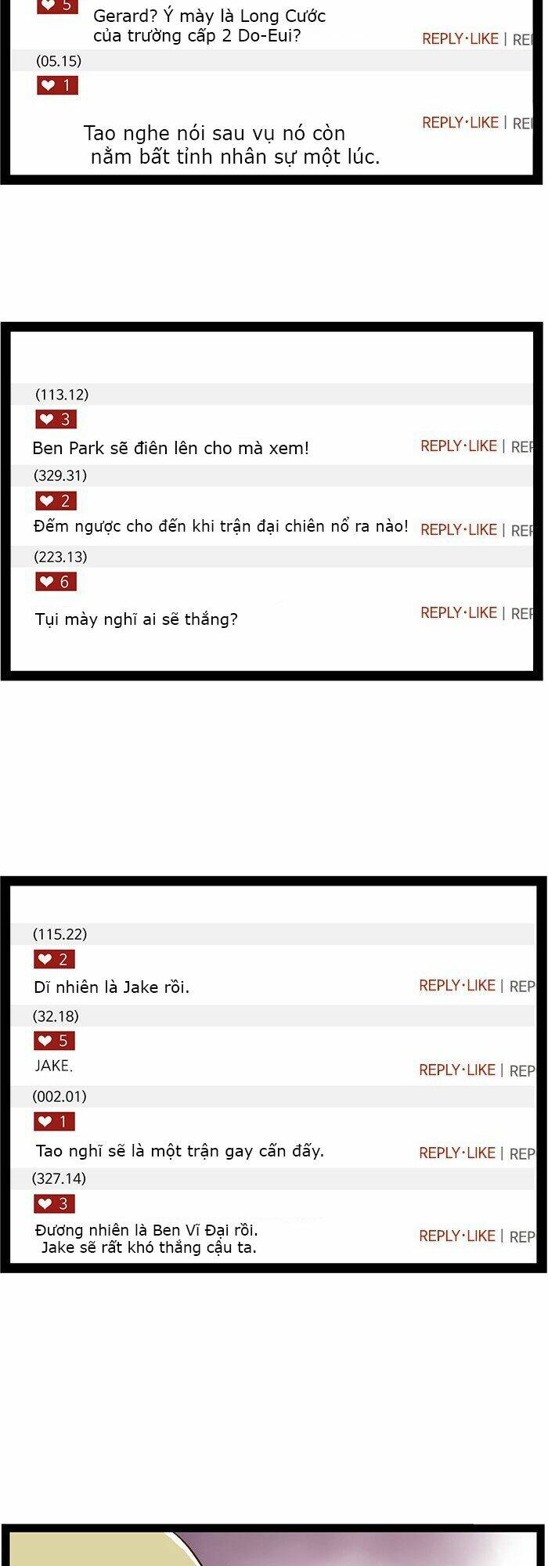Reply to the 'bất tỉnh nhân sự' comment
The image size is (548, 1566).
tap(444, 123)
